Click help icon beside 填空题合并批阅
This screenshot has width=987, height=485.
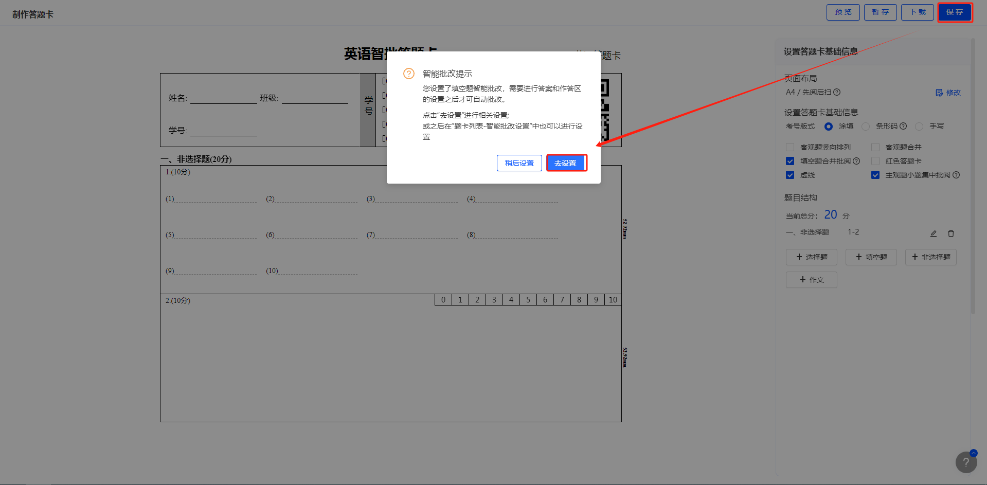[856, 161]
